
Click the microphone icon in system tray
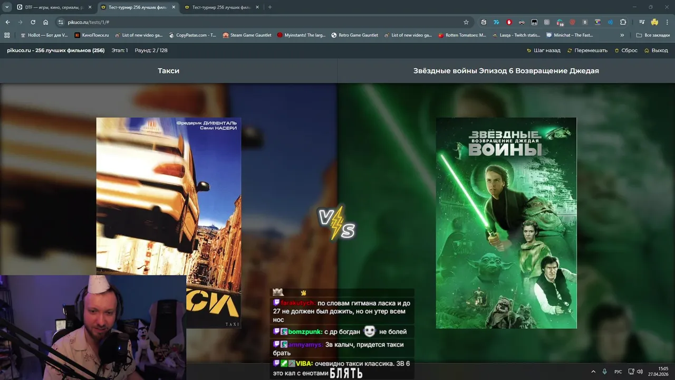tap(605, 372)
